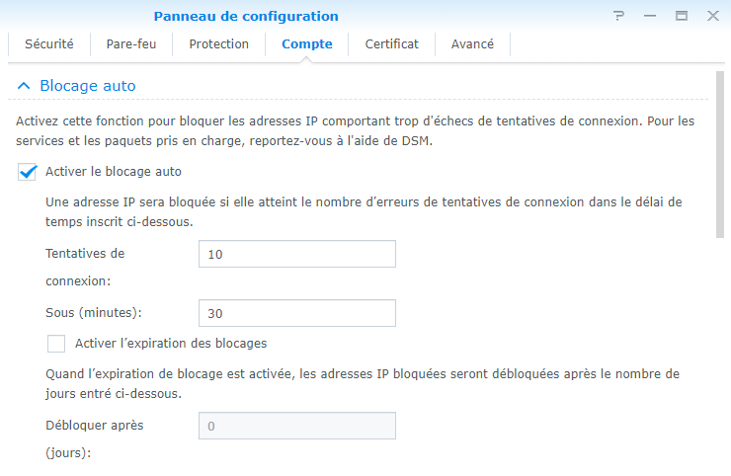
Task: Collapse the Blocage auto section chevron
Action: [24, 86]
